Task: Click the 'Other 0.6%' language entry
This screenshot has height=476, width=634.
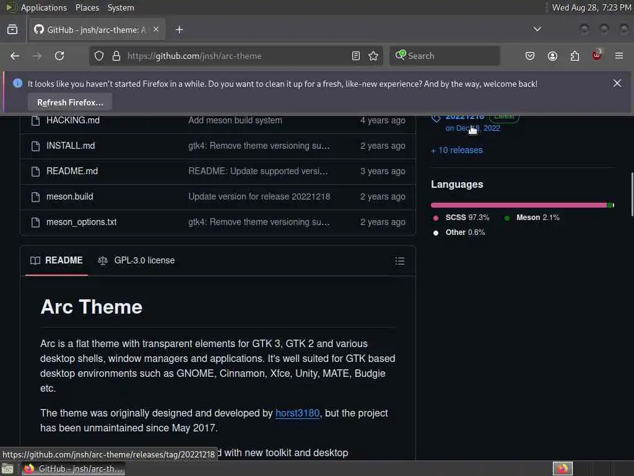Action: 459,233
